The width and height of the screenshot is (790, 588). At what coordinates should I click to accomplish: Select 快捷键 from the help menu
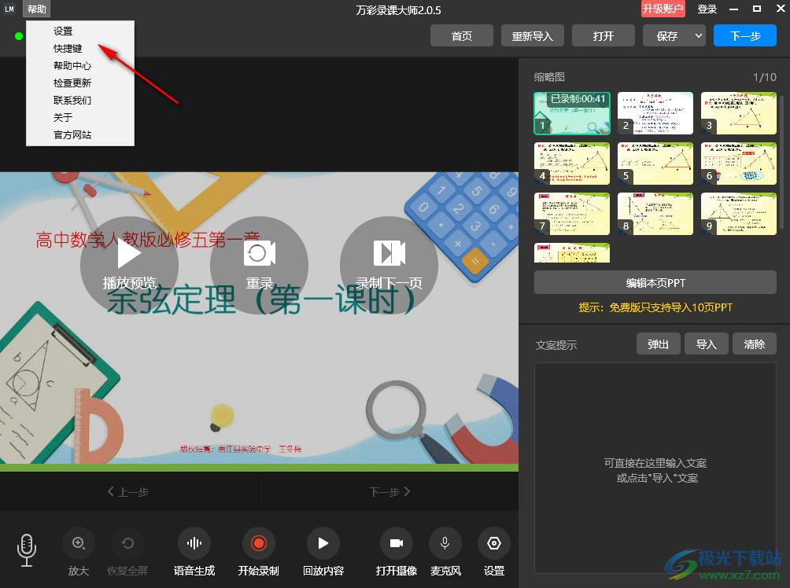click(x=68, y=49)
